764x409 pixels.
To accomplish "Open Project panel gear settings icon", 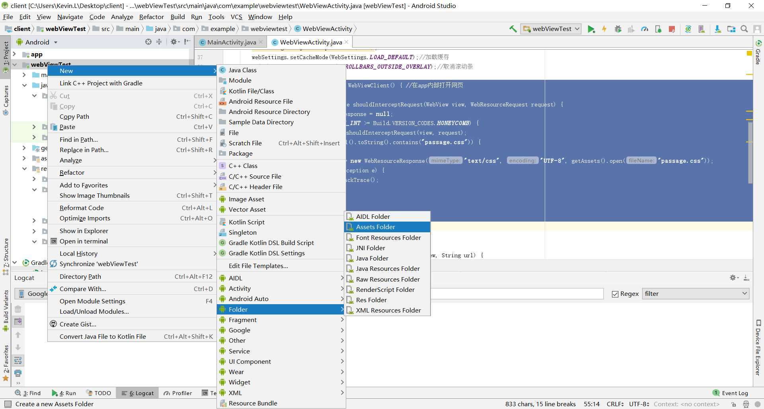I will click(175, 42).
